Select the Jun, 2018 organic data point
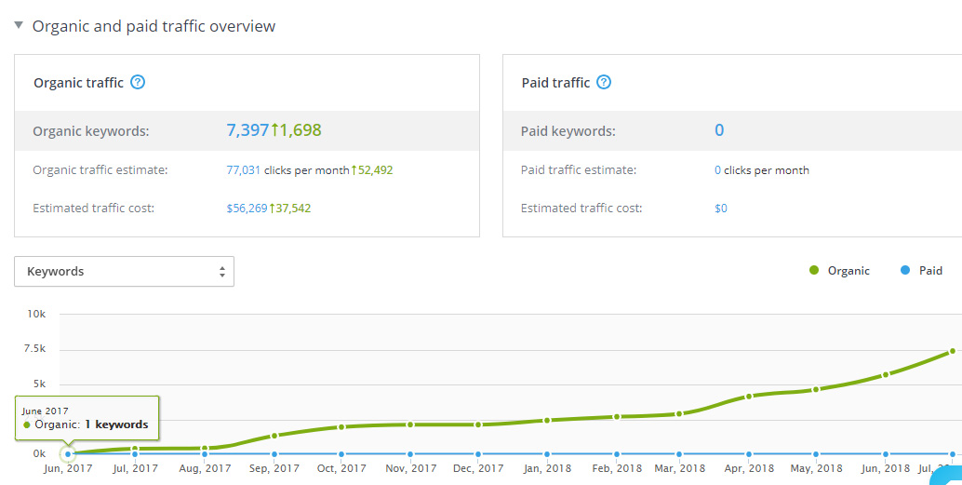 coord(886,374)
